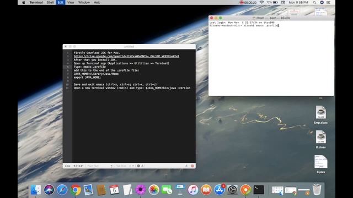The image size is (353, 198).
Task: Open System Preferences in dock
Action: 232,190
